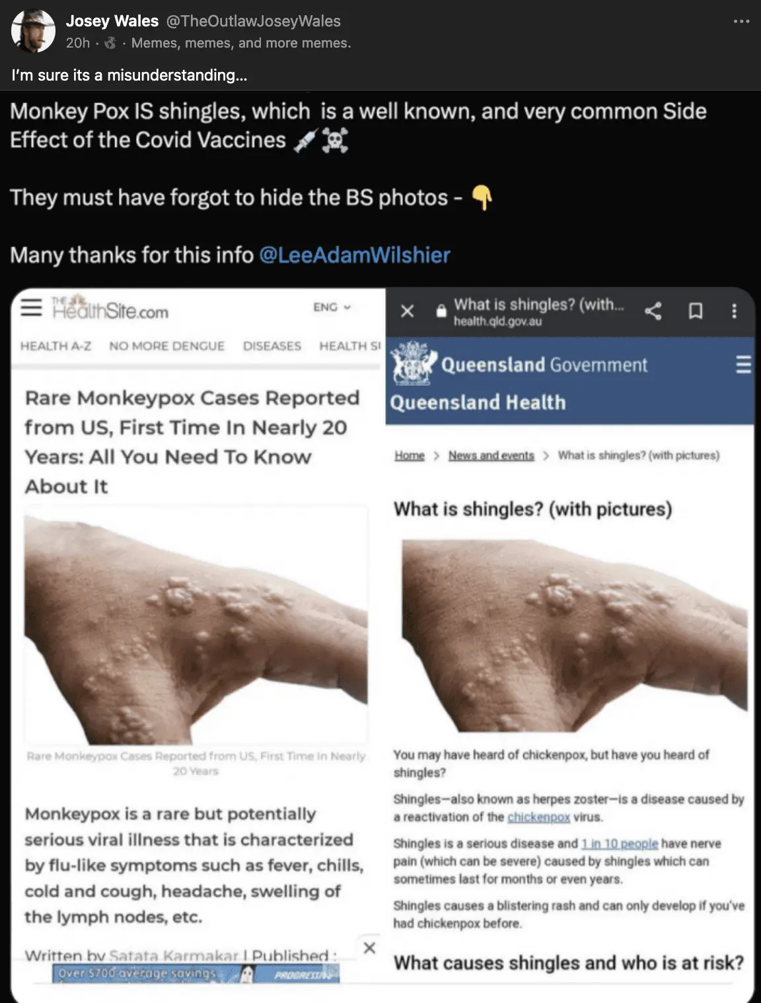Open the monkeypox hand photo thumbnail

pos(196,626)
